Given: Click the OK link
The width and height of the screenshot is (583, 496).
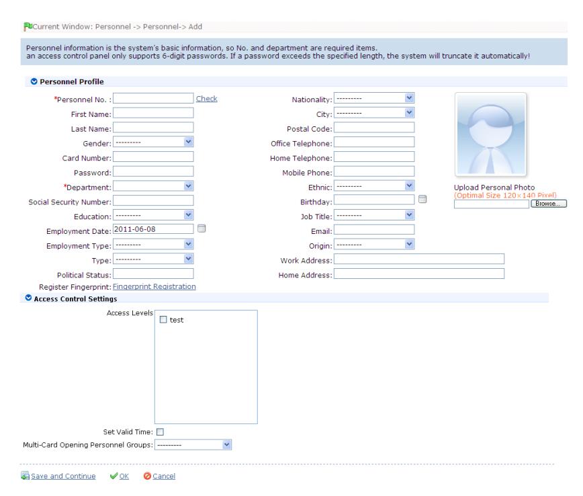Looking at the screenshot, I should pos(124,476).
